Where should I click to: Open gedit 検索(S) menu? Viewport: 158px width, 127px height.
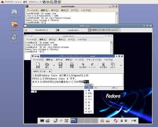(x=69, y=60)
